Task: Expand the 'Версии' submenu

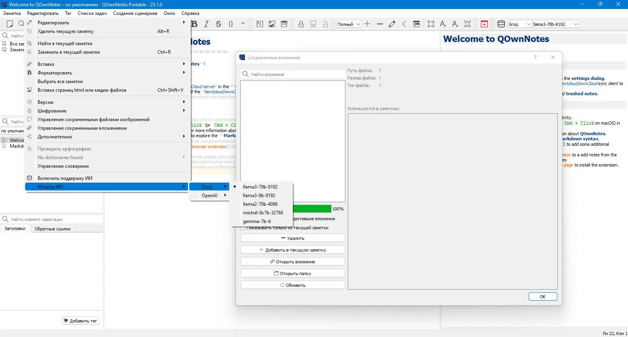Action: (107, 102)
